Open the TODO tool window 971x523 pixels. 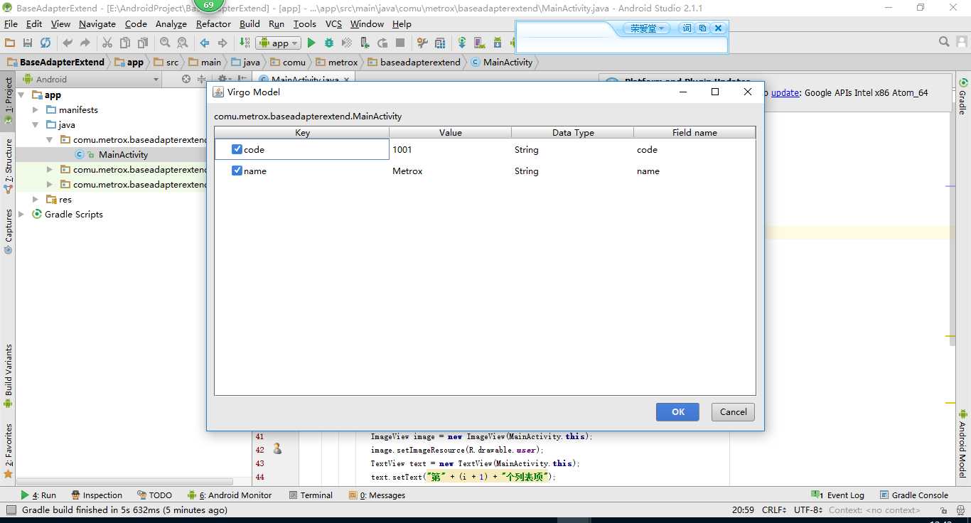point(154,495)
